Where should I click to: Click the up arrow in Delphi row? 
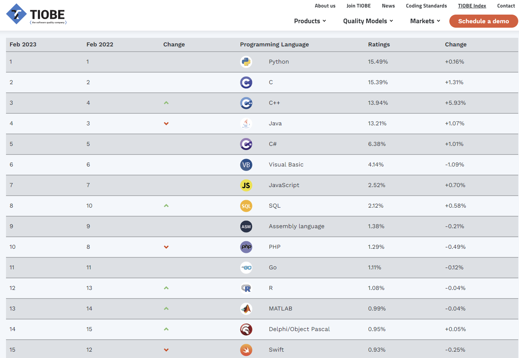click(x=166, y=329)
